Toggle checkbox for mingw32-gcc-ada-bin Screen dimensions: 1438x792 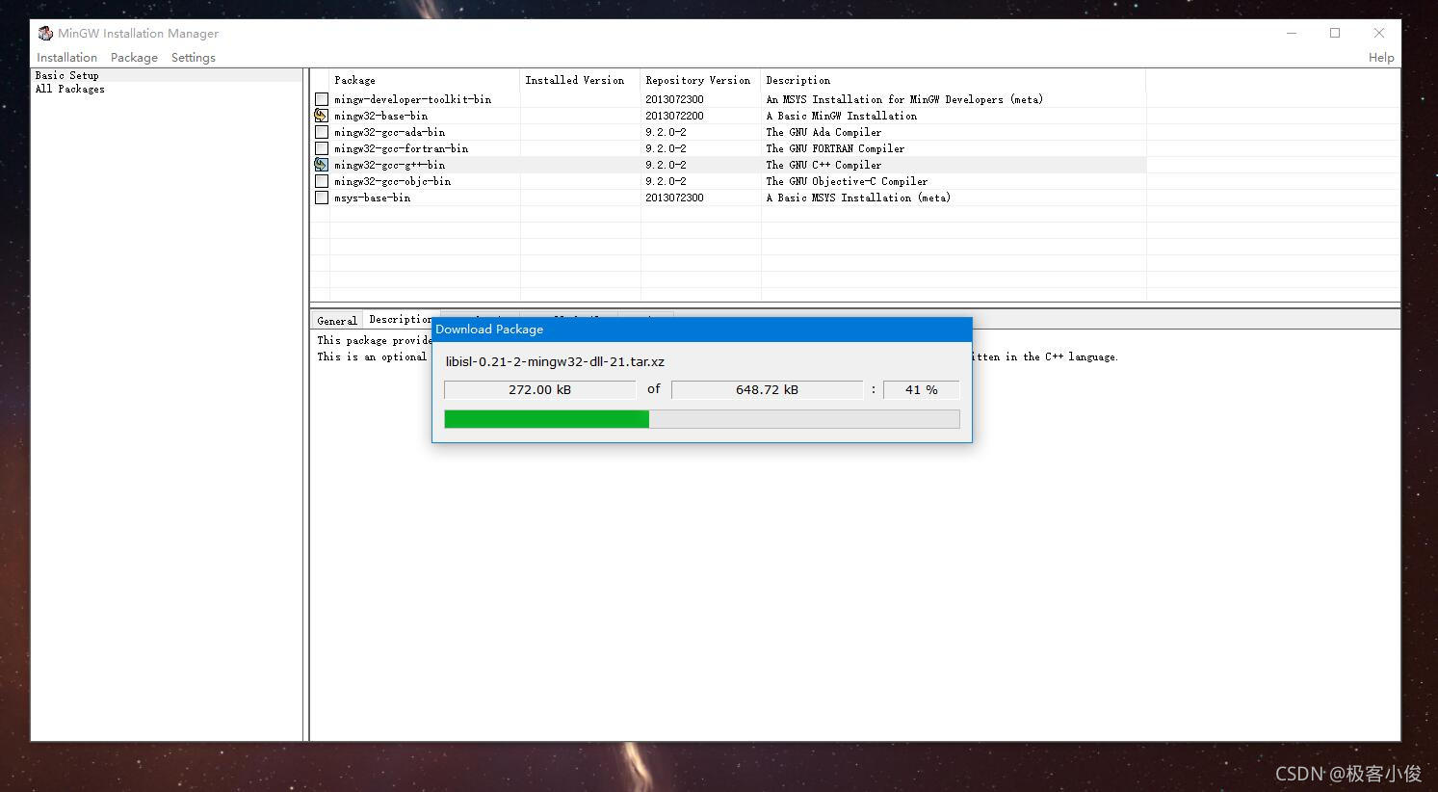click(x=322, y=132)
